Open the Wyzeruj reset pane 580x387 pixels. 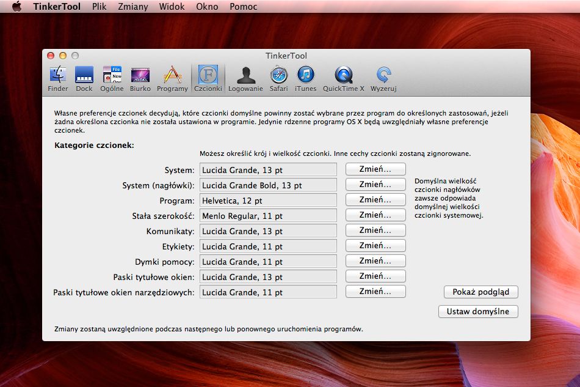383,79
